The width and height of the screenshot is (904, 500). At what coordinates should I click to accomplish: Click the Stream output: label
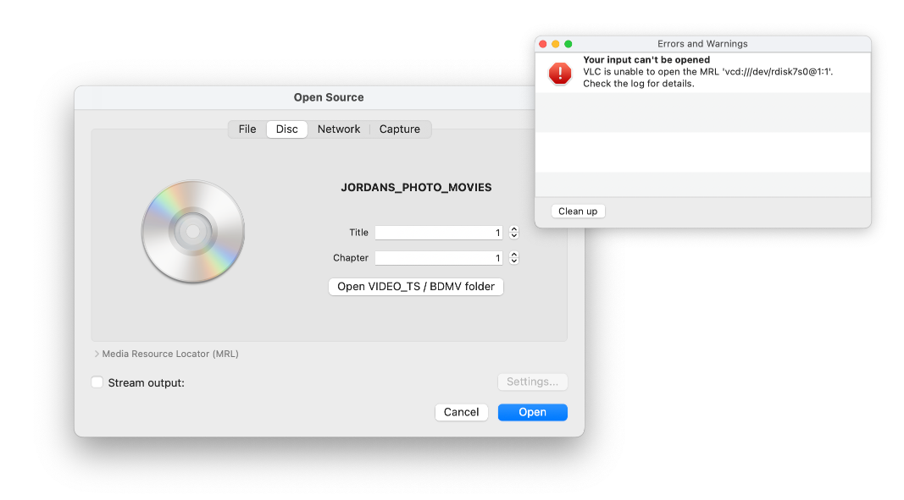[x=146, y=382]
